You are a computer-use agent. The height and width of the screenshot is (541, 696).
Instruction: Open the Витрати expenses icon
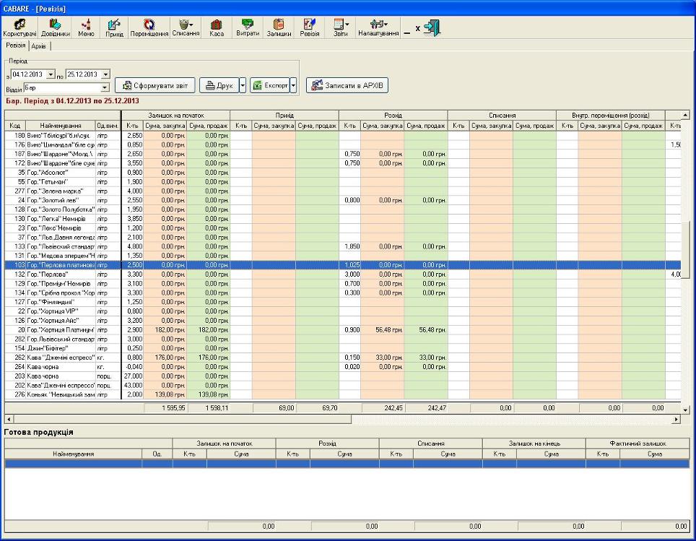(247, 27)
